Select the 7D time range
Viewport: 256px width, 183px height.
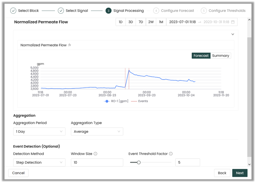pos(141,22)
